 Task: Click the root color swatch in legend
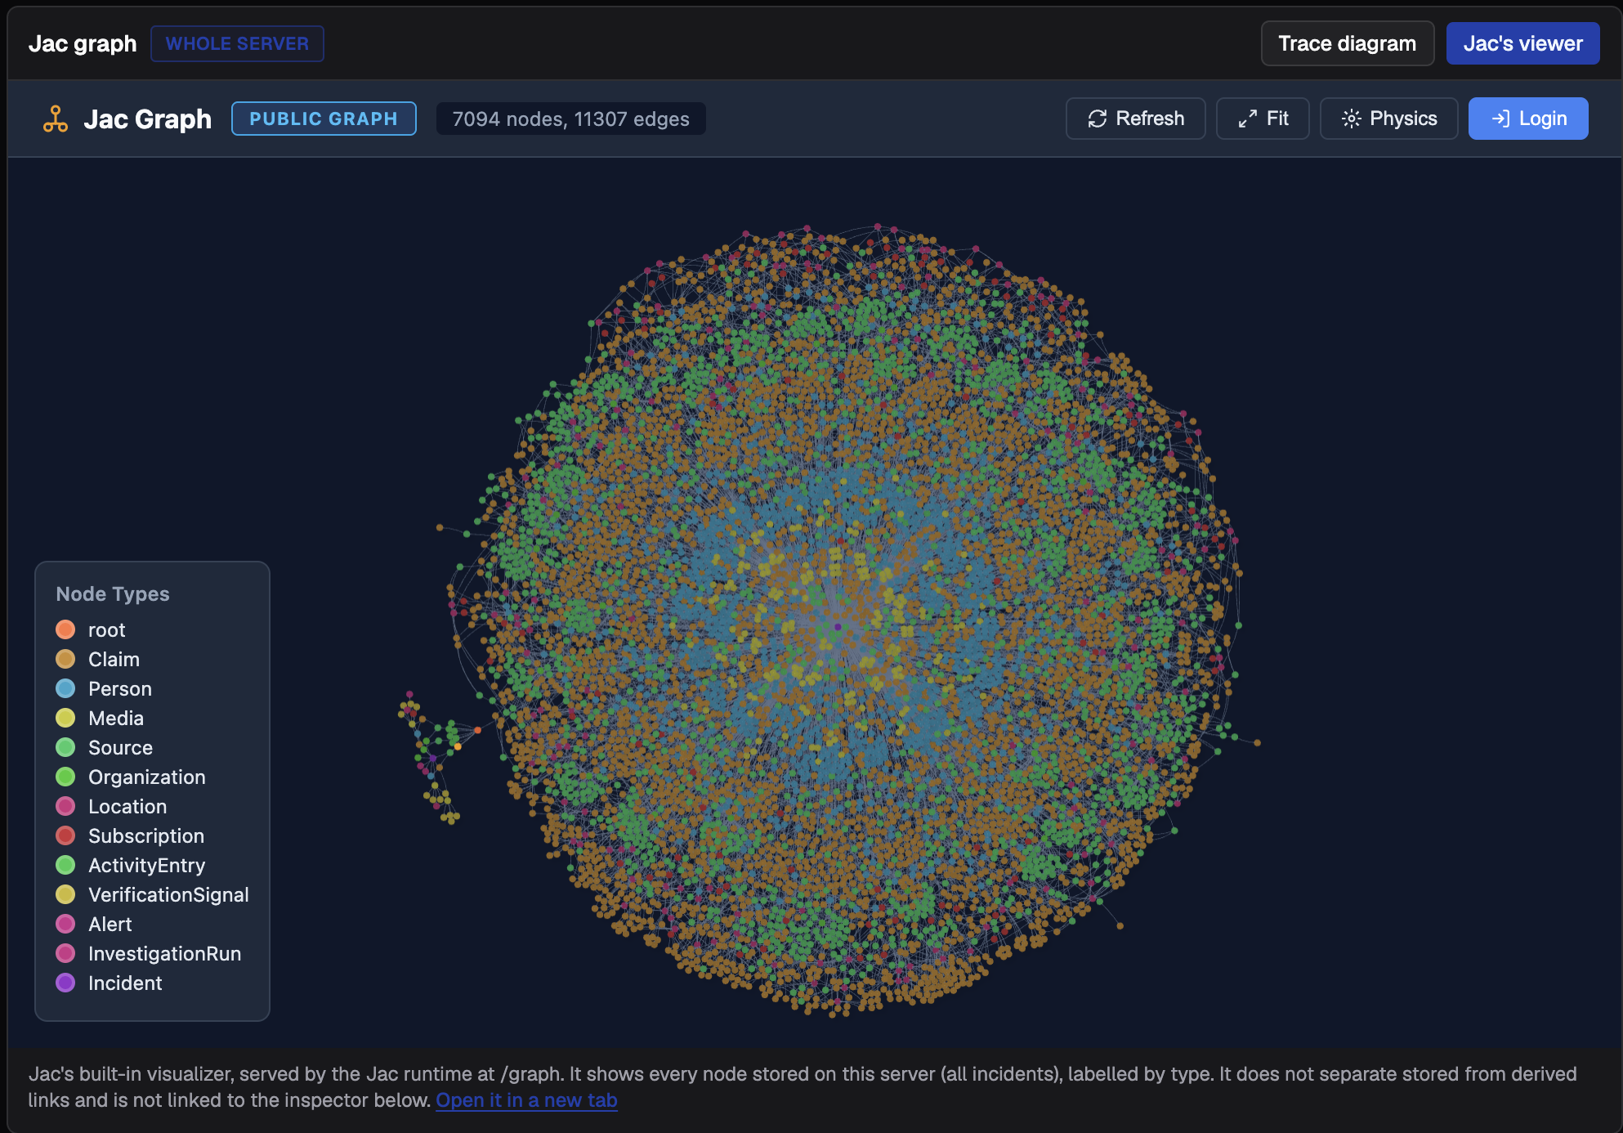65,629
